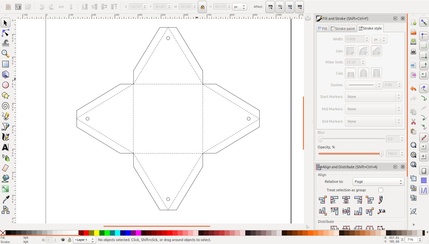Viewport: 429px width, 244px height.
Task: Open the px units dropdown in toolbar
Action: [x=239, y=7]
